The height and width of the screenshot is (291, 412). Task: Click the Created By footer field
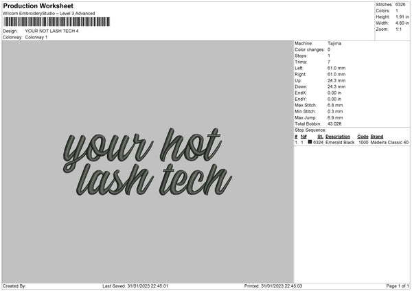tap(15, 286)
